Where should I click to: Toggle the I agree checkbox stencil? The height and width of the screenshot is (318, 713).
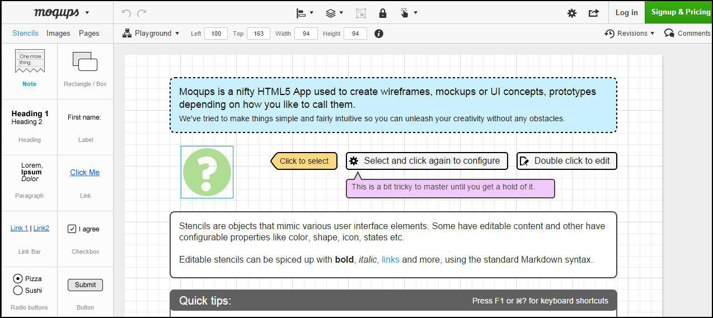click(72, 229)
